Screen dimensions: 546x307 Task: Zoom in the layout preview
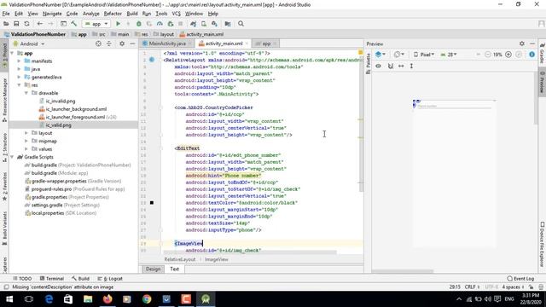coord(508,55)
